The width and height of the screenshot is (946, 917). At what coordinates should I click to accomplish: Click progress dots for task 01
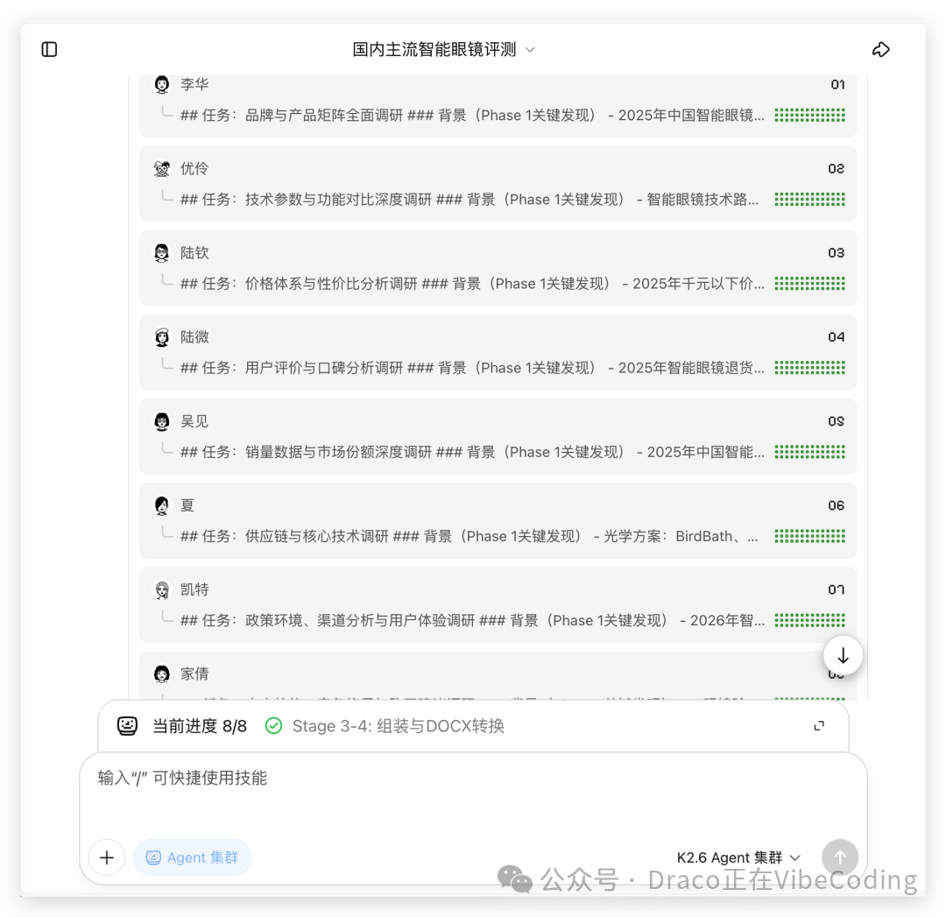[x=809, y=116]
